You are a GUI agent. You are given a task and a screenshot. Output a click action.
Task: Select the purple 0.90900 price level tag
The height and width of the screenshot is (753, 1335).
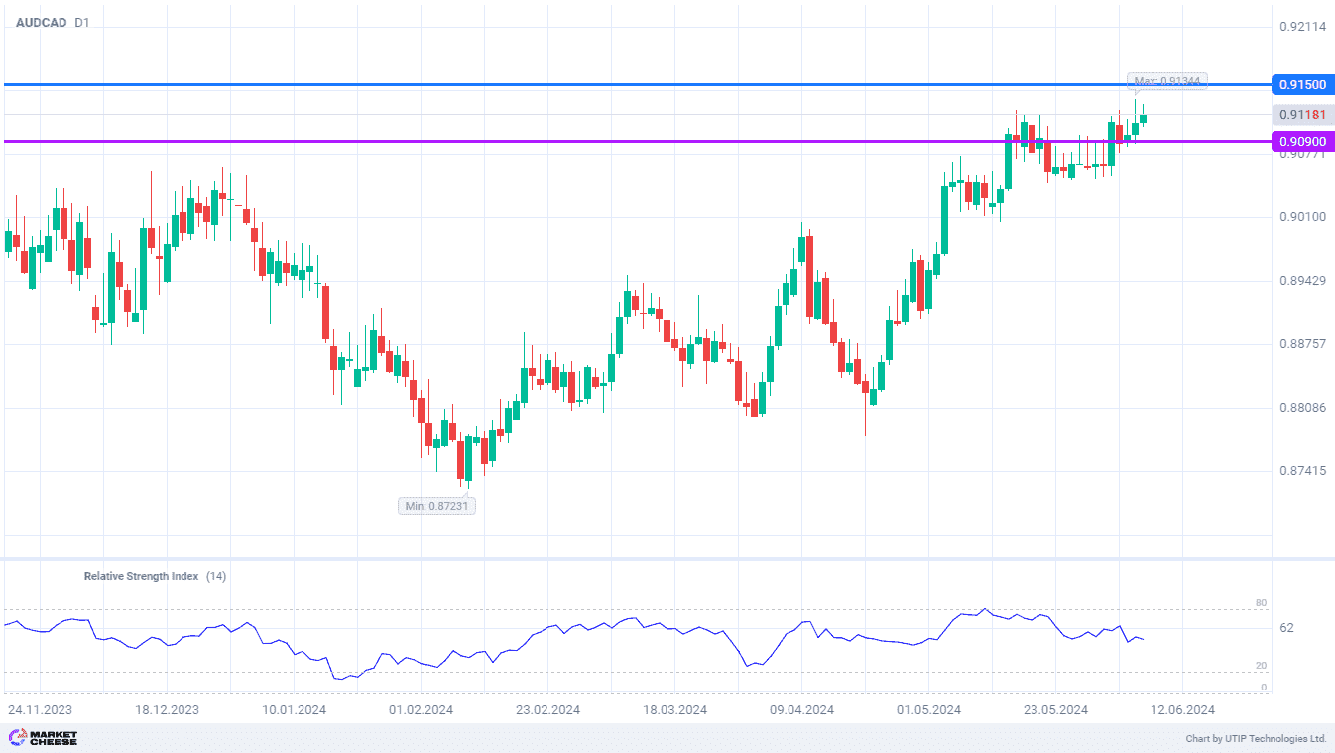click(1302, 142)
